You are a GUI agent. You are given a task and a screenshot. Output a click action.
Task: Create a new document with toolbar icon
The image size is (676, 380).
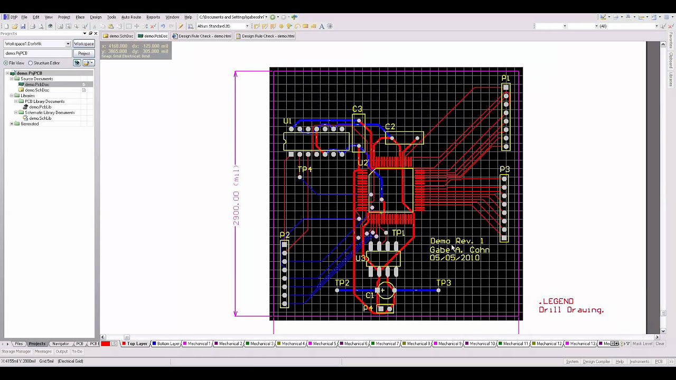point(6,26)
